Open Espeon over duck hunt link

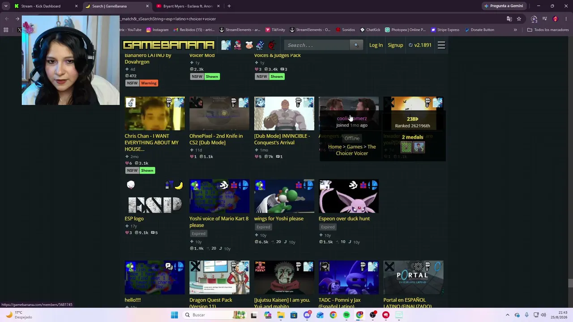click(344, 219)
